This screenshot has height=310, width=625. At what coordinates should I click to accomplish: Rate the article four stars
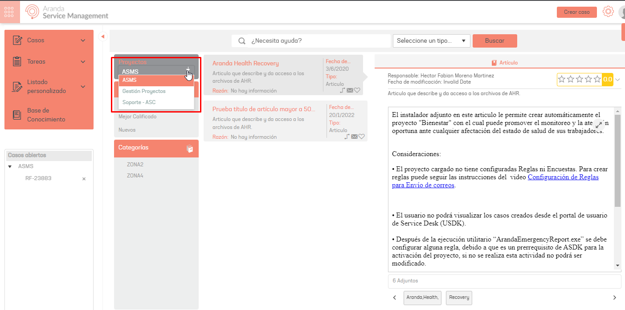[588, 80]
